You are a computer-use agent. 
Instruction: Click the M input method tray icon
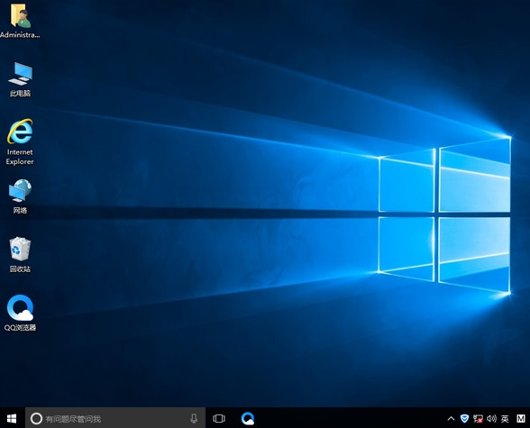pyautogui.click(x=521, y=419)
